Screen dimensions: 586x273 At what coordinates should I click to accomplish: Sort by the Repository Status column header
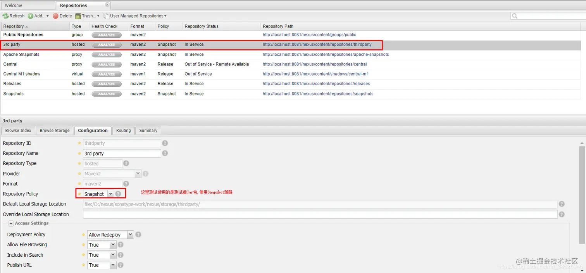tap(221, 26)
